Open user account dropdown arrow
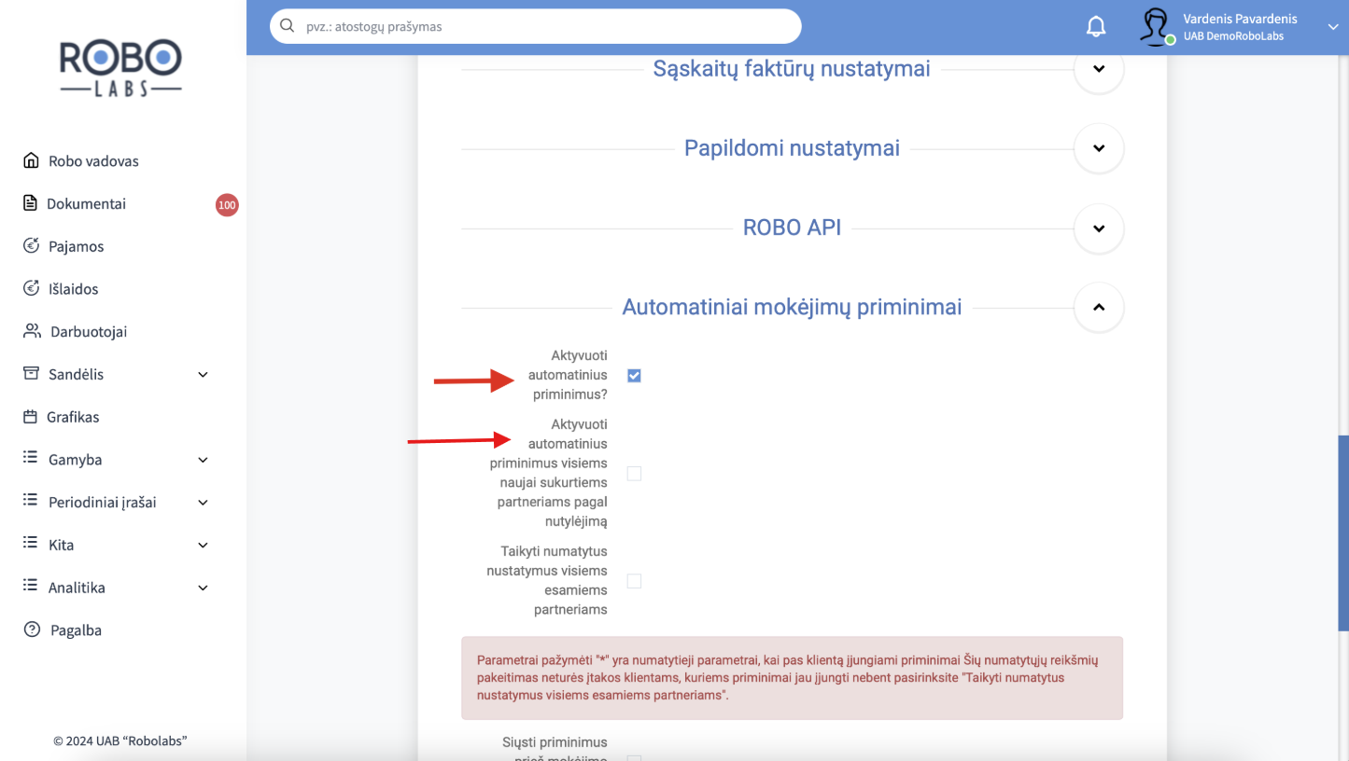The width and height of the screenshot is (1349, 761). (1333, 27)
